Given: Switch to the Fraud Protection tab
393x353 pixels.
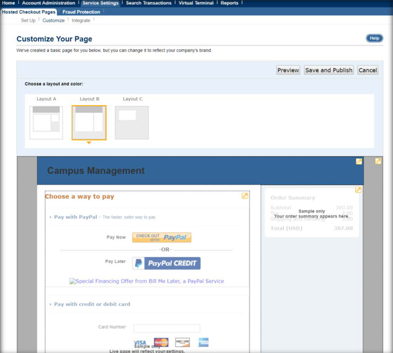Looking at the screenshot, I should (x=81, y=12).
